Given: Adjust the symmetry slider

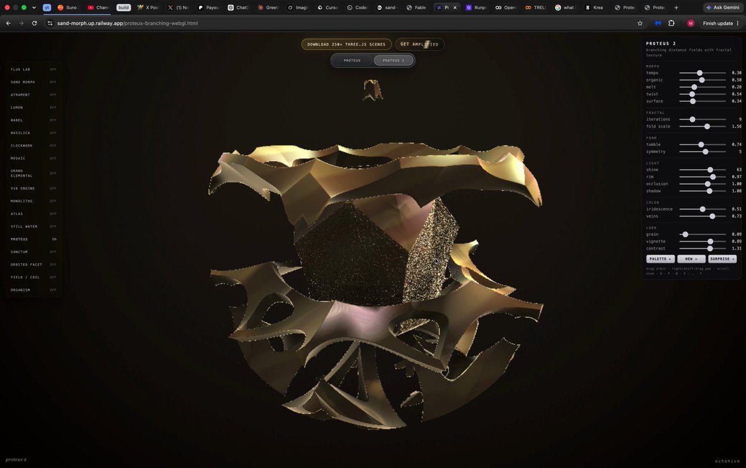Looking at the screenshot, I should [x=702, y=151].
